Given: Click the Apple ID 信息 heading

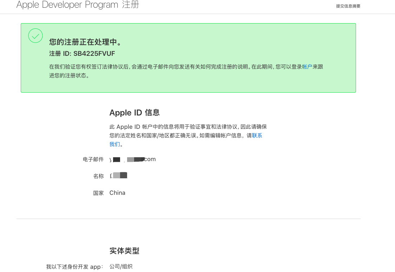Looking at the screenshot, I should [x=134, y=113].
